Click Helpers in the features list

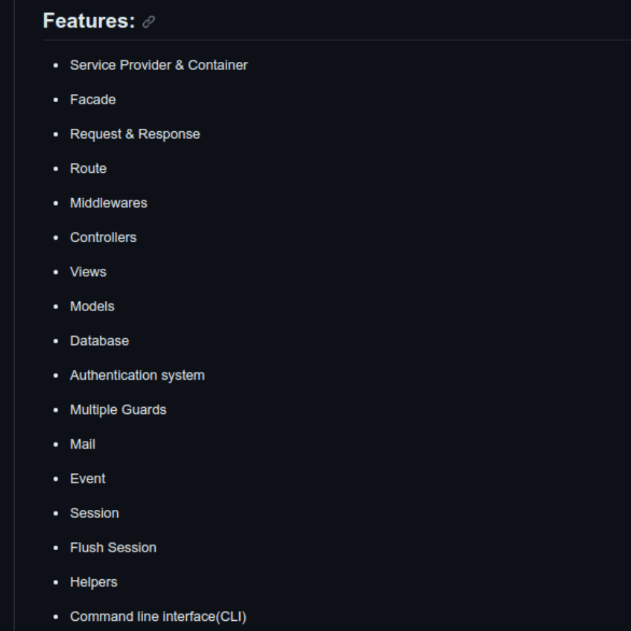[93, 582]
